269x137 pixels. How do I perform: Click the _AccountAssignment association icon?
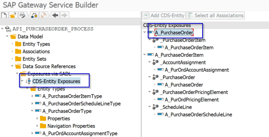156,62
